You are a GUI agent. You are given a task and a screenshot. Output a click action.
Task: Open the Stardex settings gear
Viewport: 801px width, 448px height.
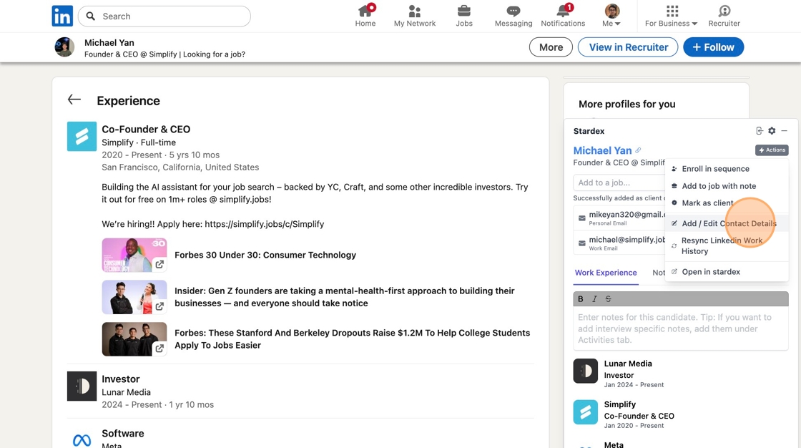click(x=772, y=131)
